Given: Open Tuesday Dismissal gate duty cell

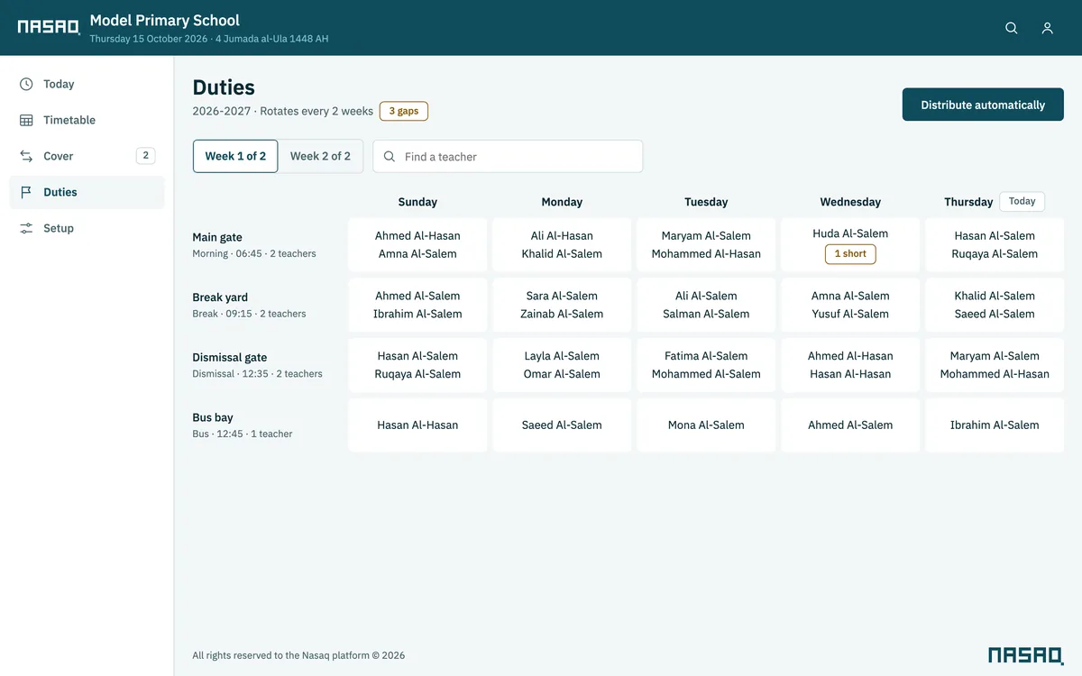Looking at the screenshot, I should pyautogui.click(x=706, y=365).
